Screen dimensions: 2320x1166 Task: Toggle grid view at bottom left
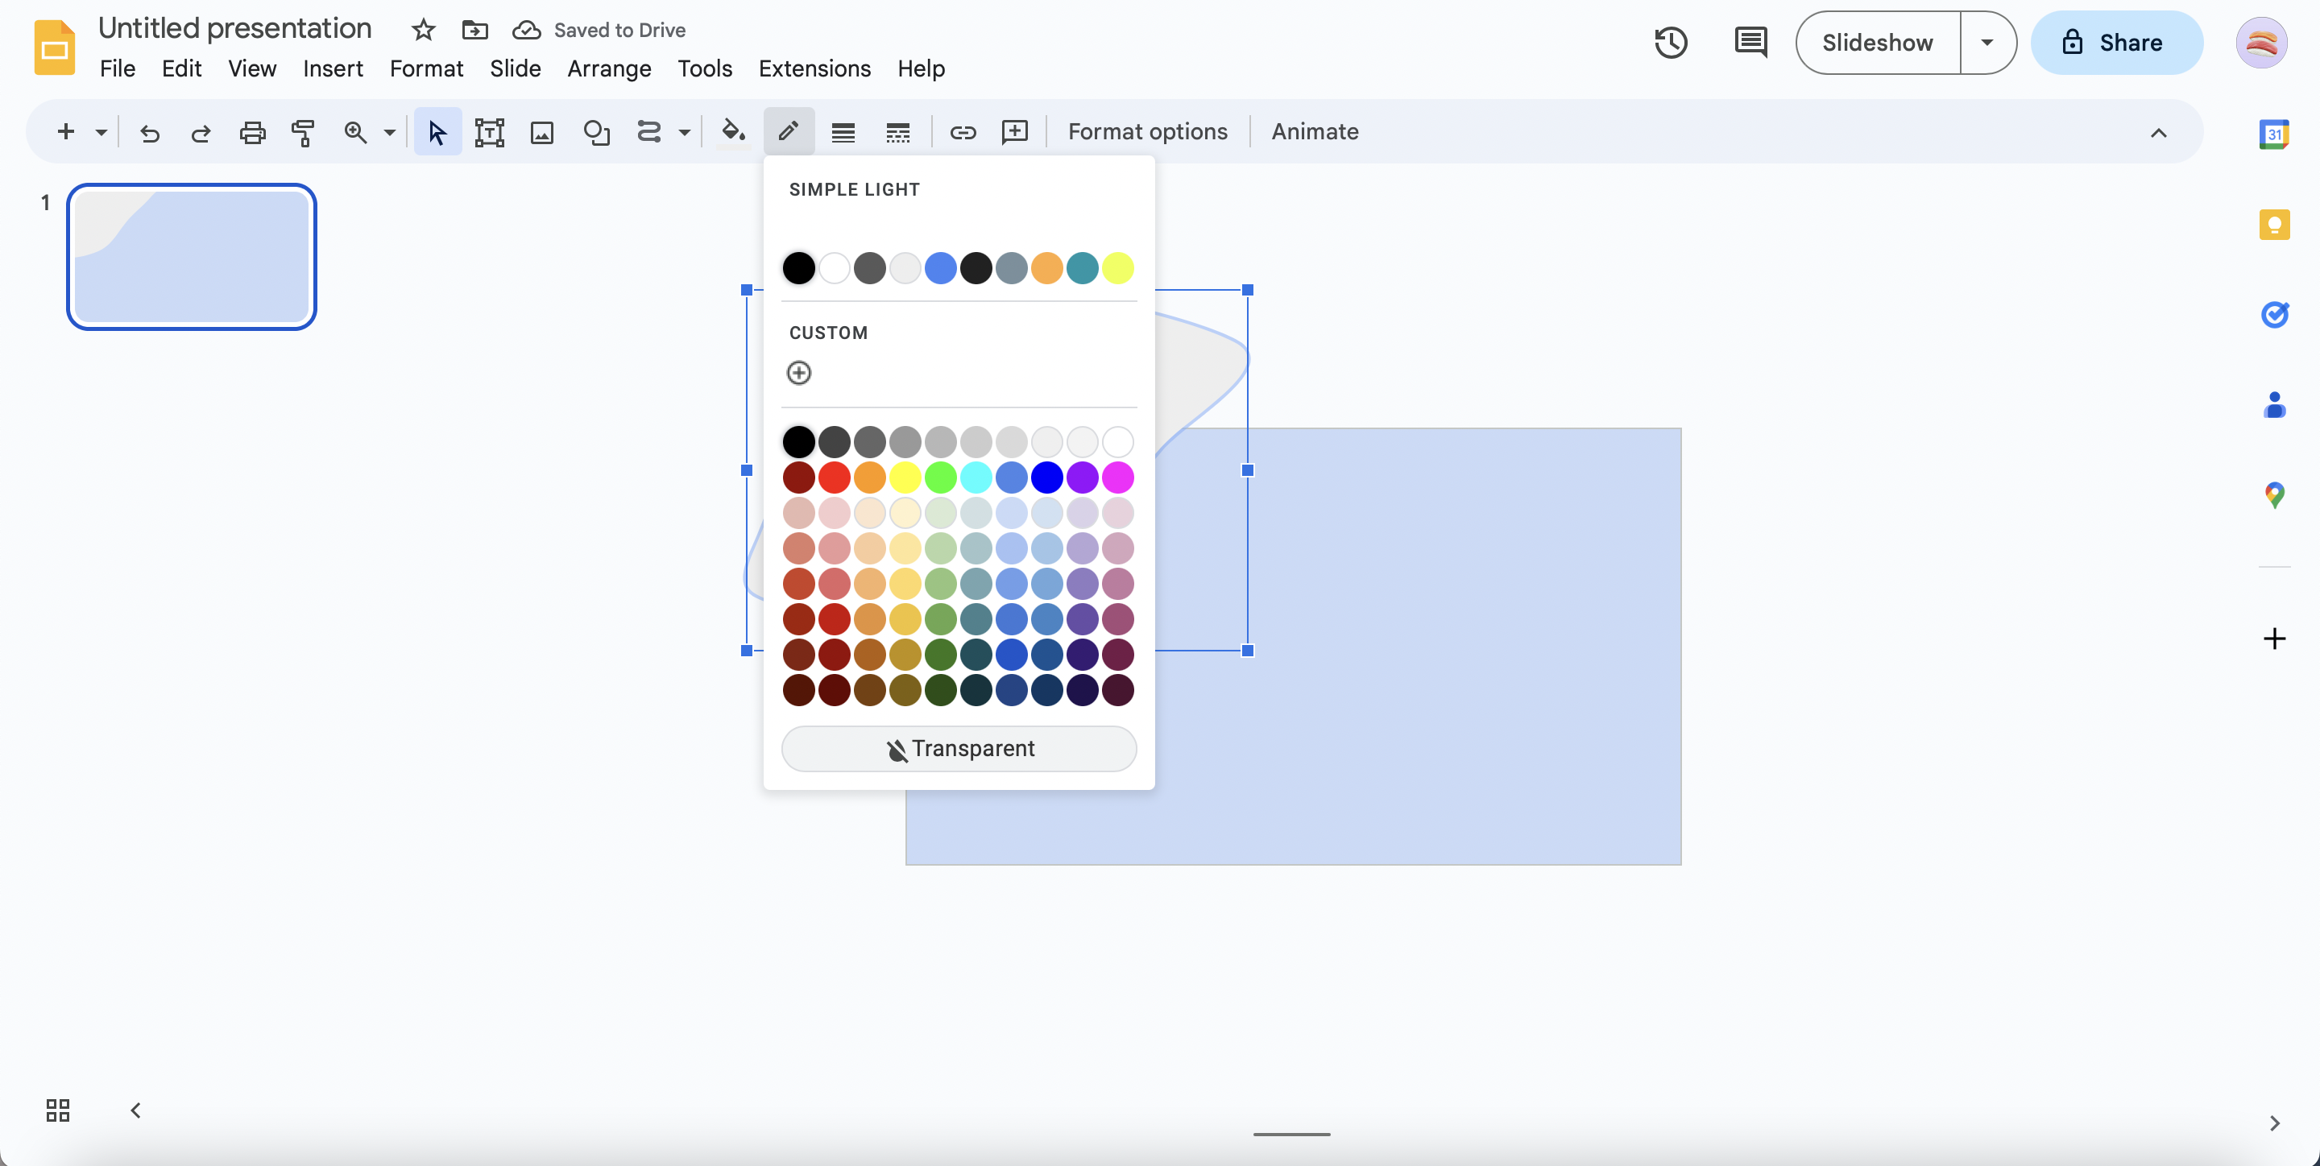pos(58,1110)
